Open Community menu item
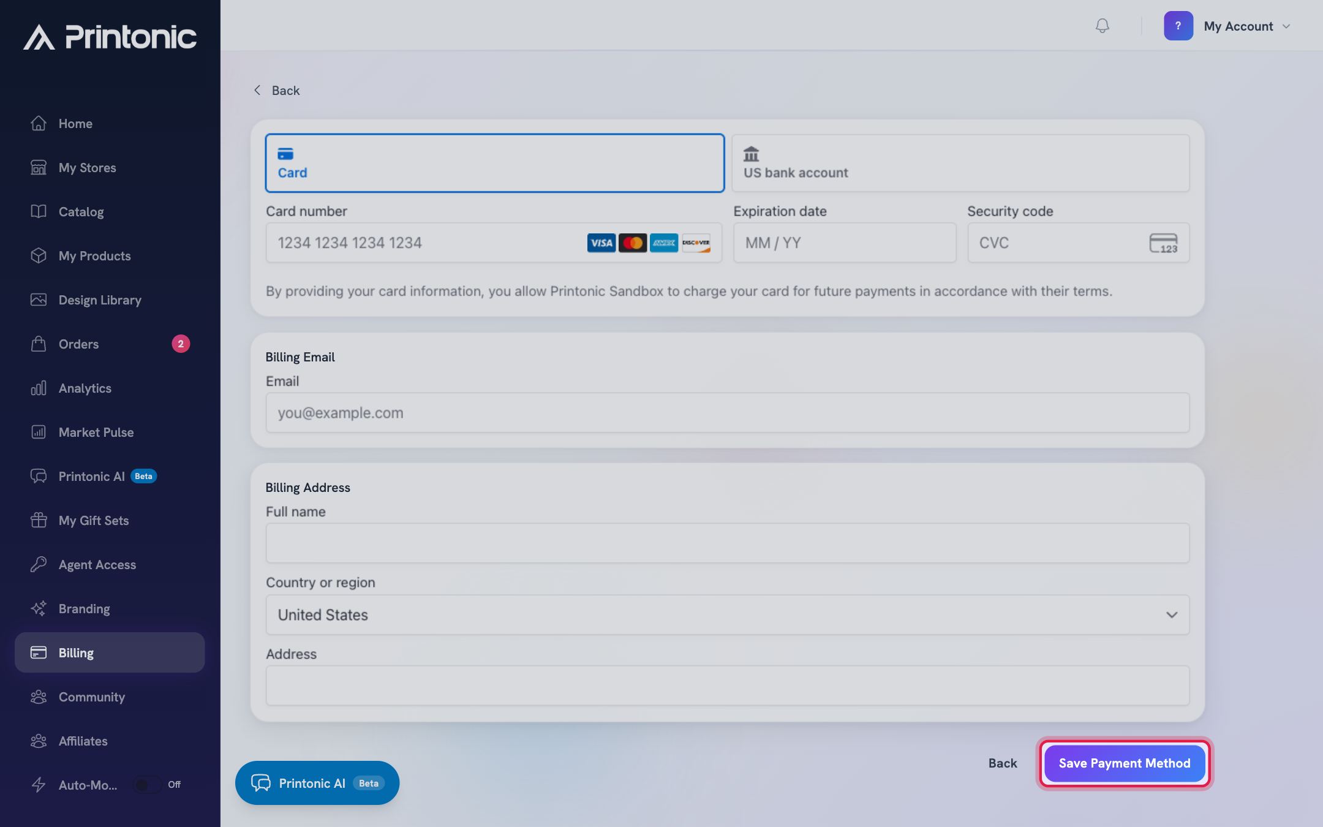This screenshot has height=827, width=1323. coord(110,697)
